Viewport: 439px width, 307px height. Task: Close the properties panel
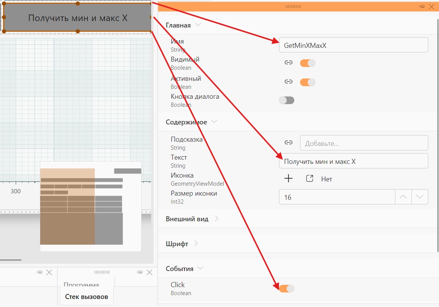[431, 7]
